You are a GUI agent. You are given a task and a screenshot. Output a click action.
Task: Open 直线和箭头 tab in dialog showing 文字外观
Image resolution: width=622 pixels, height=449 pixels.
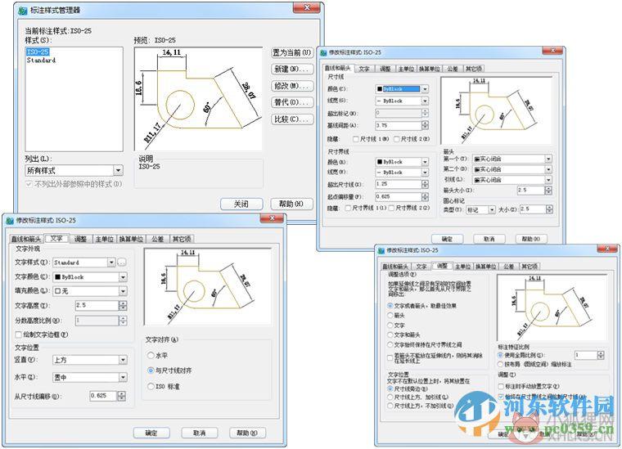pyautogui.click(x=26, y=239)
